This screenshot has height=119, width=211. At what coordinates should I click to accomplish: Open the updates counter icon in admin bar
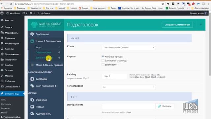pos(25,13)
